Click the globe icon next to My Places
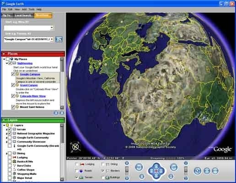This screenshot has width=236, height=183. (x=11, y=59)
